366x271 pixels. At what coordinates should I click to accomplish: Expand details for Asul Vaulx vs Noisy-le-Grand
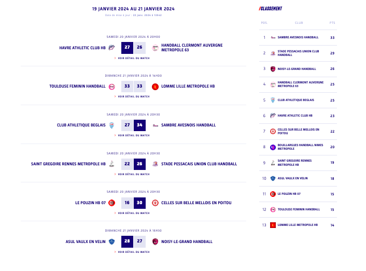[x=133, y=252]
